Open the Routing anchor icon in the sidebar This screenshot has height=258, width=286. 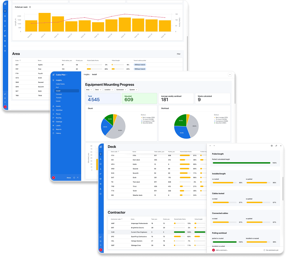pyautogui.click(x=53, y=118)
